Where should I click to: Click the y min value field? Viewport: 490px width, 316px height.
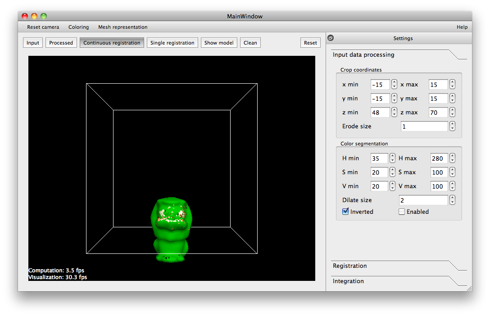[x=380, y=99]
